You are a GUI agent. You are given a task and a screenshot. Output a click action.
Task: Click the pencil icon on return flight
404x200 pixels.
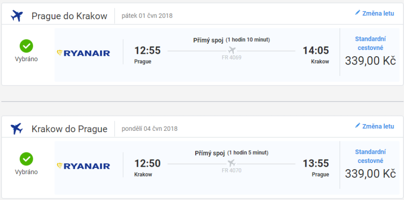tap(357, 126)
